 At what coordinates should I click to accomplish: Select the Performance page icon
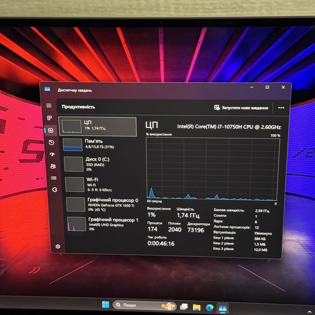click(x=50, y=130)
